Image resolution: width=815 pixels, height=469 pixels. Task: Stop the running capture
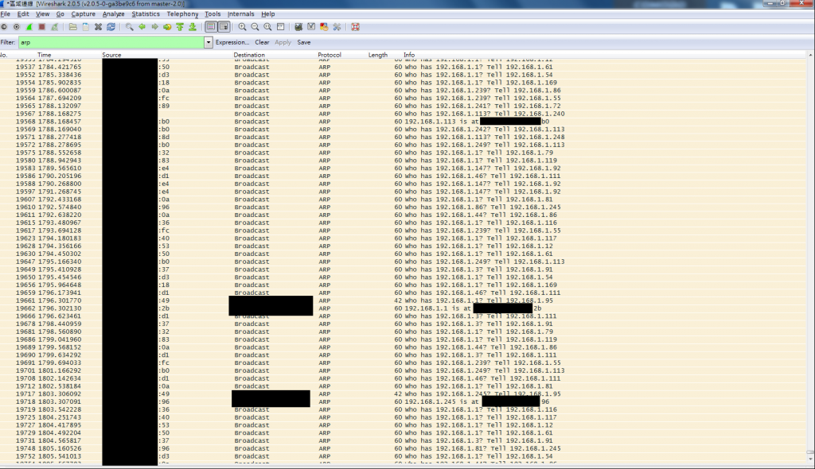[42, 27]
